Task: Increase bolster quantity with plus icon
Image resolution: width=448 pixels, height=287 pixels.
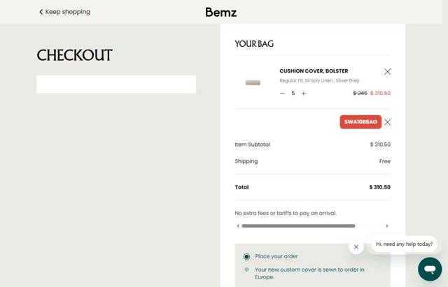Action: pyautogui.click(x=303, y=94)
